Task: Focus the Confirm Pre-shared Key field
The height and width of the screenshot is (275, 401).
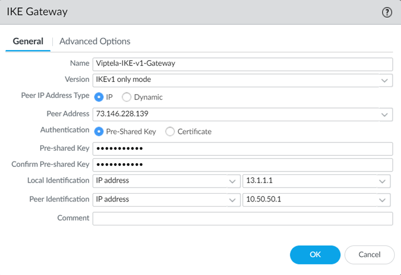Action: click(242, 165)
